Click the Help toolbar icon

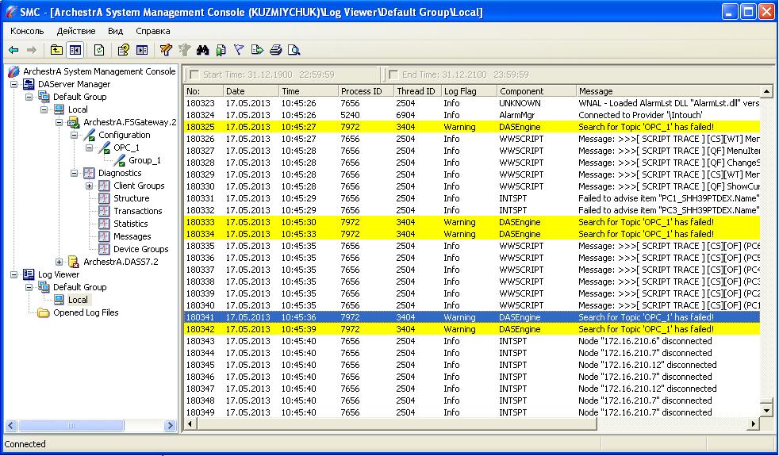click(124, 50)
